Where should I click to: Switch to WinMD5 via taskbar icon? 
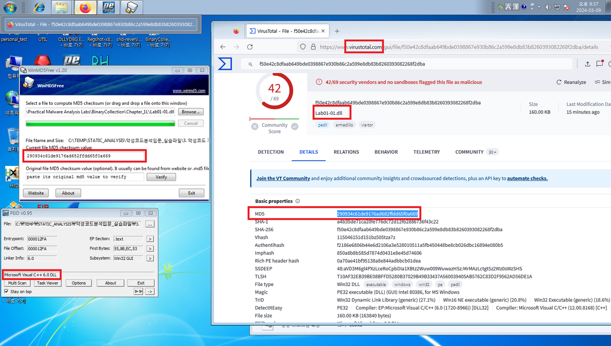[x=132, y=8]
